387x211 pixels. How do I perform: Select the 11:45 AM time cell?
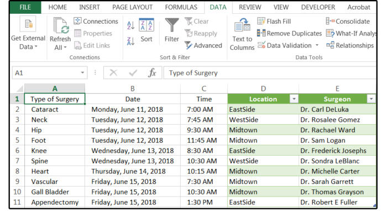(x=204, y=140)
